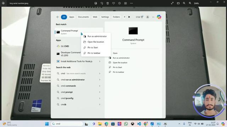227x127 pixels.
Task: Open web suggestion cmd ipconfig
Action: (x=67, y=98)
